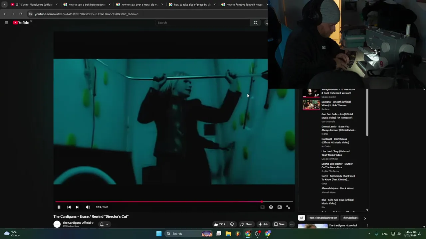Screen dimensions: 426x239
Task: Skip to the previous video
Action: [69, 207]
